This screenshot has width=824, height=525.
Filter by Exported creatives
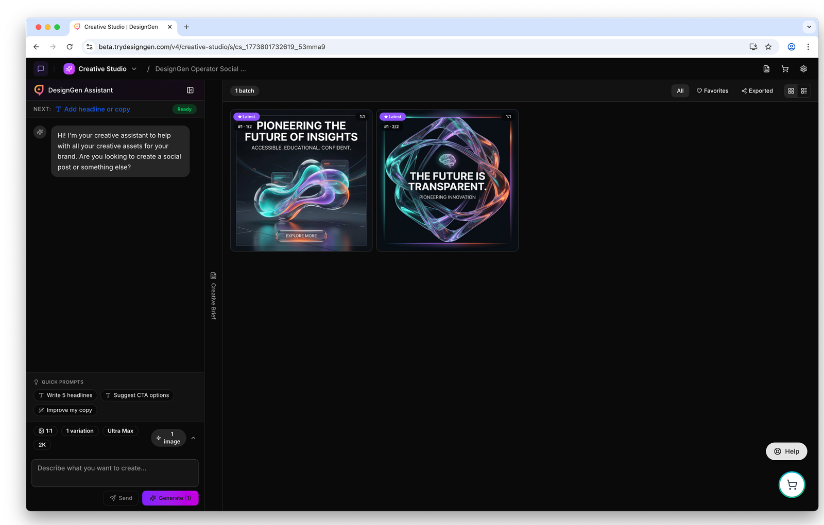[x=757, y=91]
